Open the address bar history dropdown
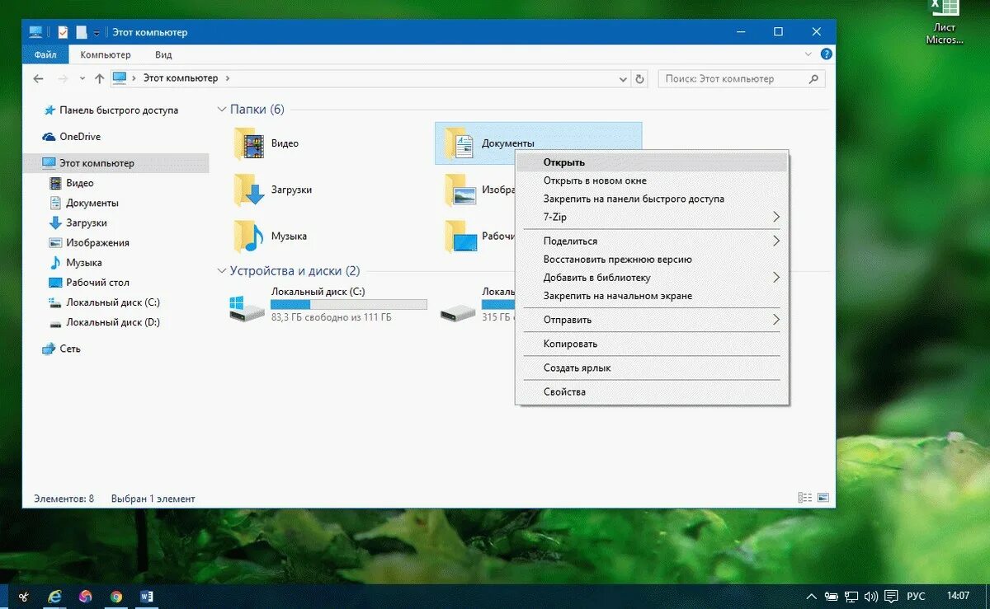The image size is (990, 609). (x=624, y=79)
